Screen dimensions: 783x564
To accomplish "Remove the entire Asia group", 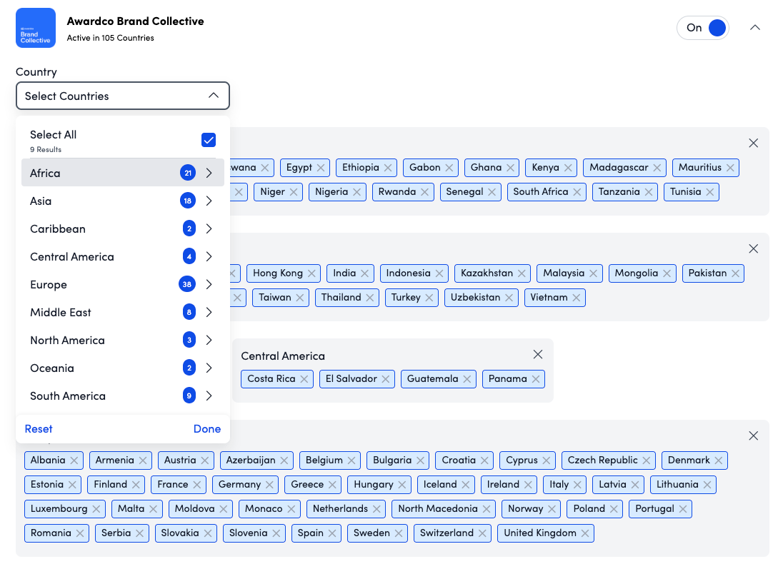I will [x=754, y=248].
